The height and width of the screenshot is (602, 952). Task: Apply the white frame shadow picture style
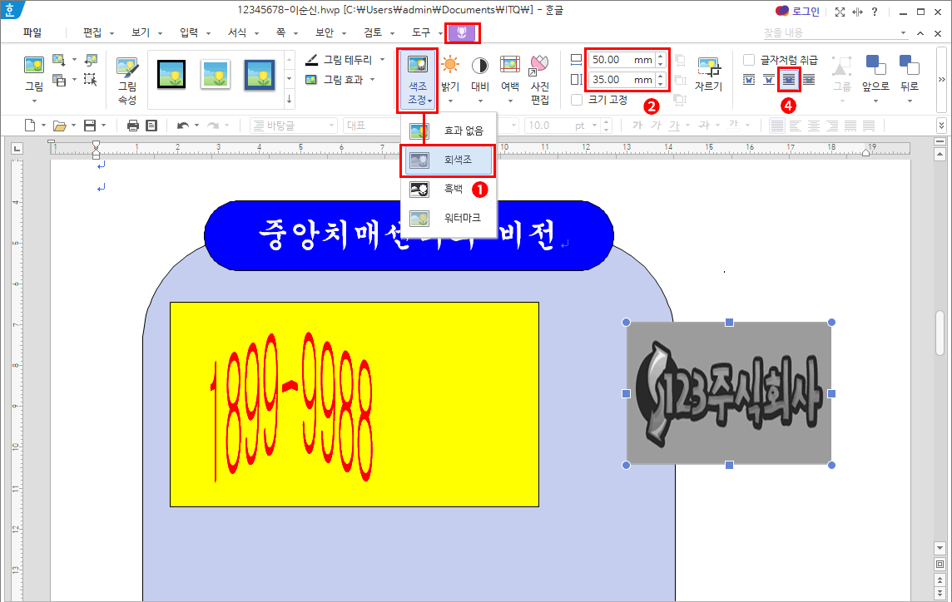point(216,74)
